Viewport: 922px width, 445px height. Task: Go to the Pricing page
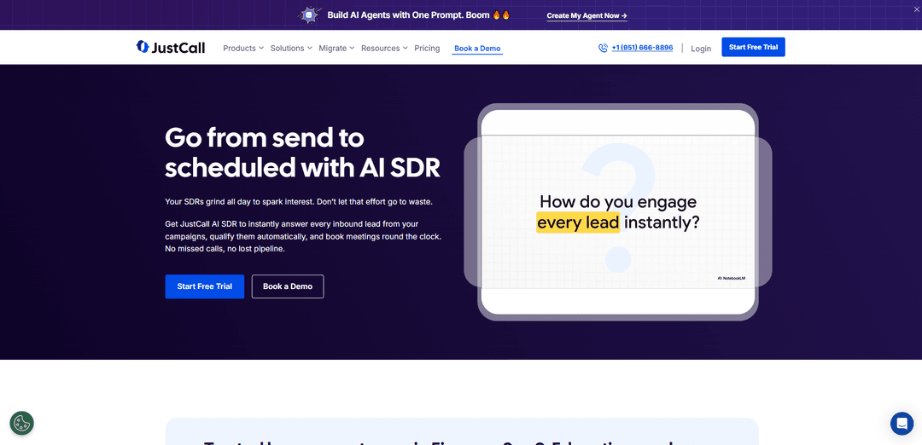(x=427, y=49)
